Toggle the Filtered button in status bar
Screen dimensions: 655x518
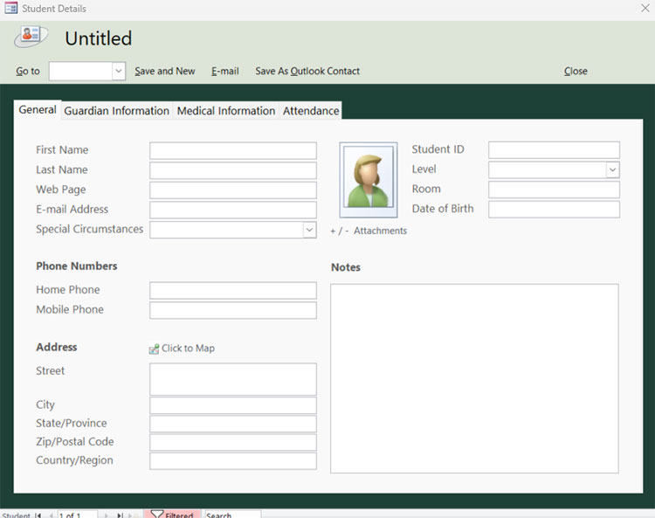(x=172, y=515)
